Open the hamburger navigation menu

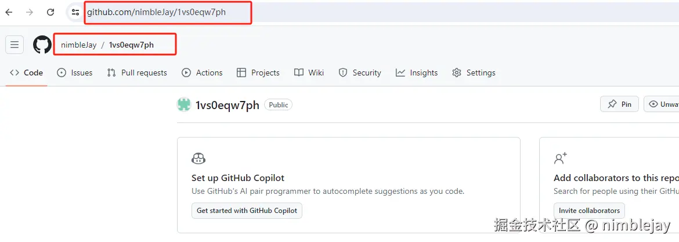coord(15,45)
